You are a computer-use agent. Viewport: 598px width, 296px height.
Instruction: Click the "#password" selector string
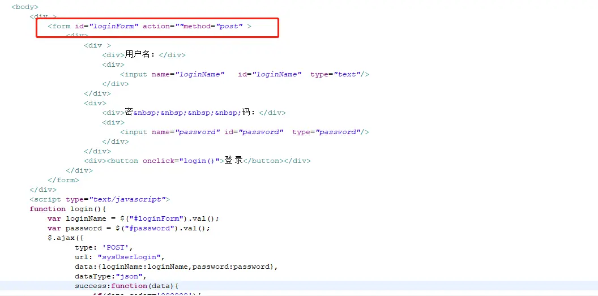150,228
